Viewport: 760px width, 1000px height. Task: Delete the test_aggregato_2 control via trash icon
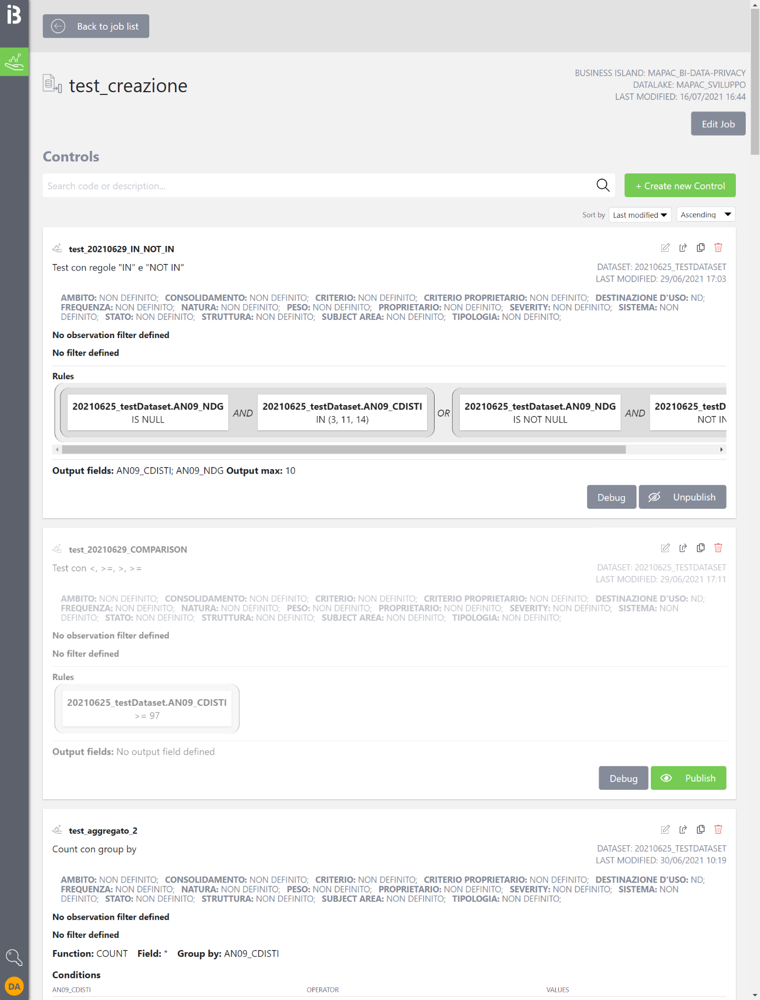(718, 829)
